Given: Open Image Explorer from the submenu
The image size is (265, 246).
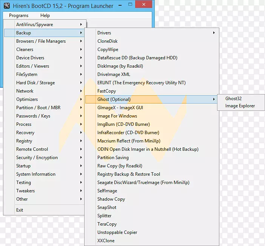Looking at the screenshot, I should (240, 106).
